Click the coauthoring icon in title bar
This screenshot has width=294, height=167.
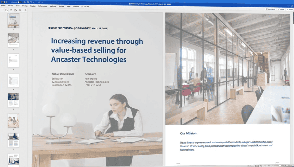point(292,6)
